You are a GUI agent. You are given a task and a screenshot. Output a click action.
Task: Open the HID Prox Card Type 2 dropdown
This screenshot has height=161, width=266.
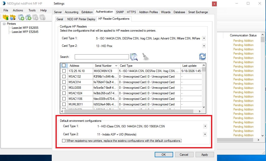coord(204,46)
